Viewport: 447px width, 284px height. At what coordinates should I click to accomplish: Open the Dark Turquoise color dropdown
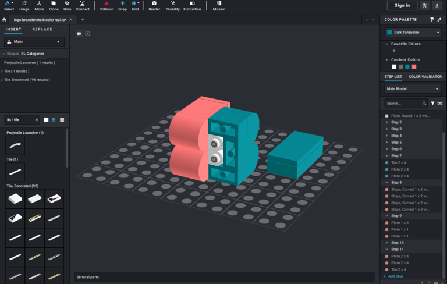coord(413,32)
